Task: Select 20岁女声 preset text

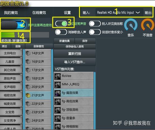Action: [x=38, y=87]
